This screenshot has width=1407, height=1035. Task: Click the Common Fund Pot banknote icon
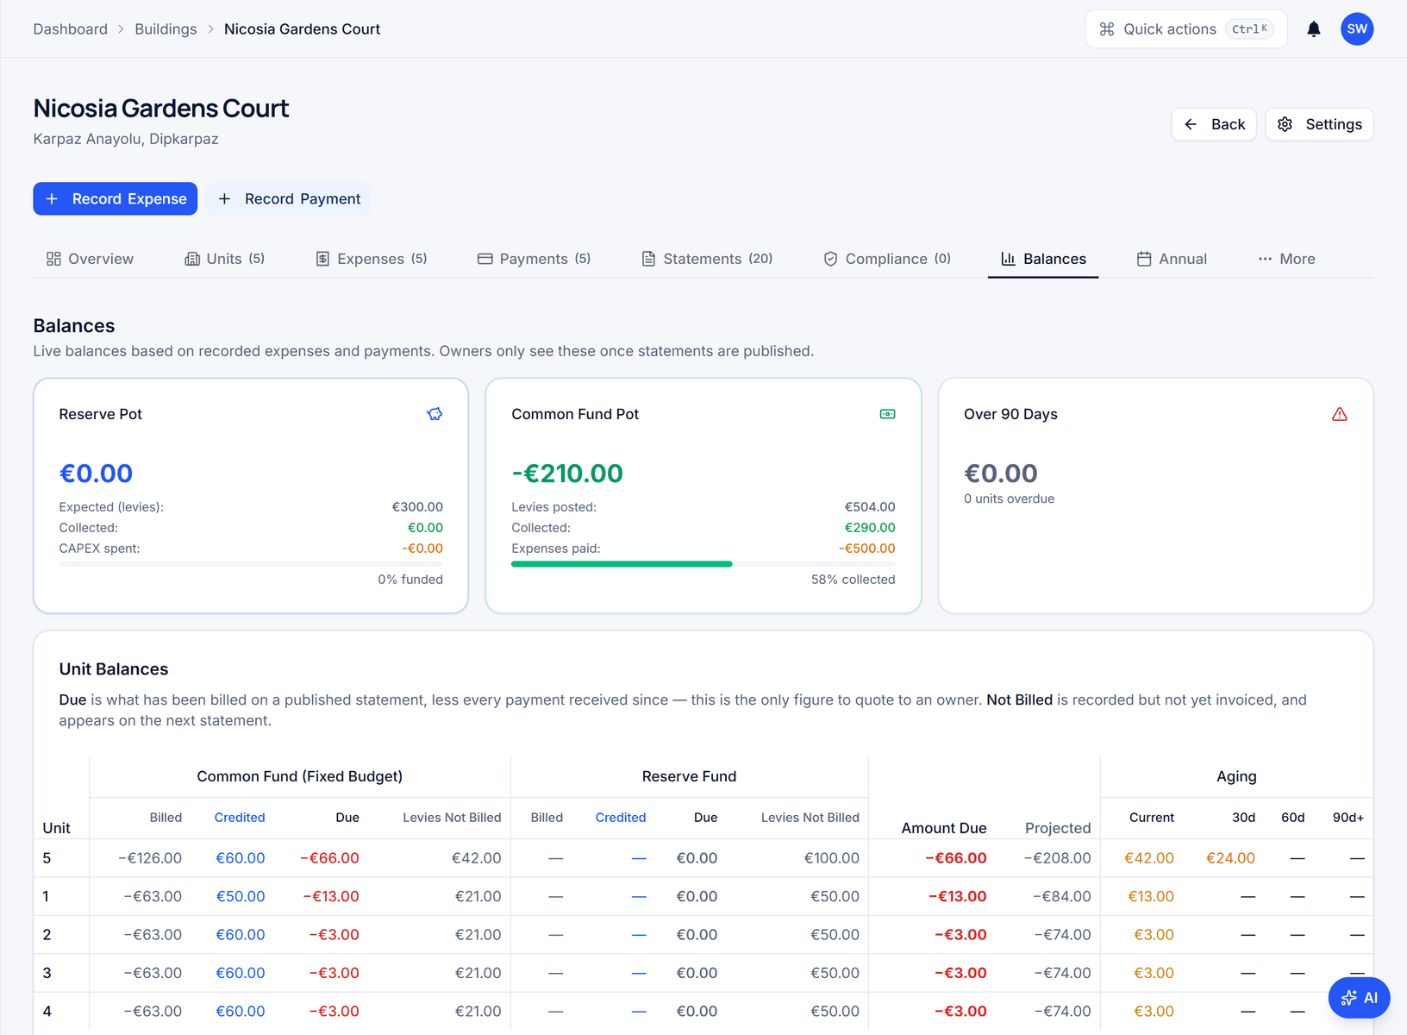point(887,414)
